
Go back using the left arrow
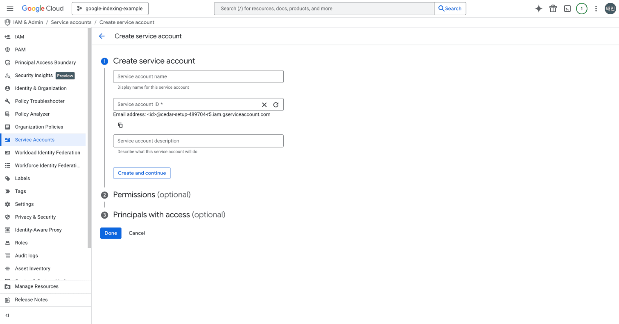(102, 36)
